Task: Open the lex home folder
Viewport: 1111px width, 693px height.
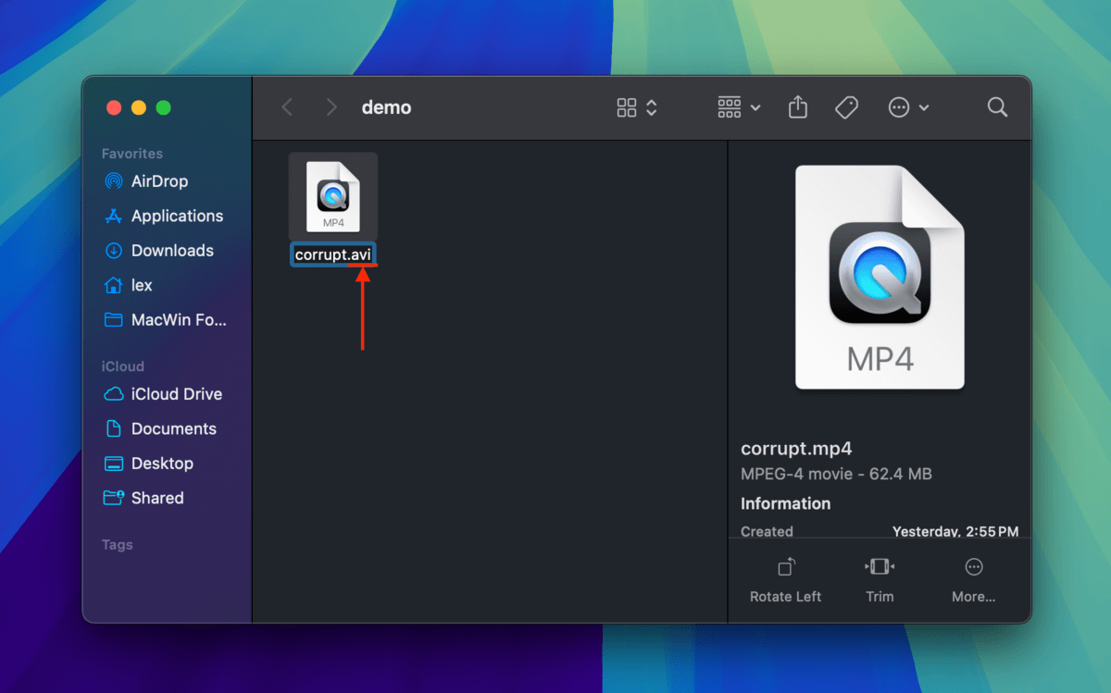Action: click(x=167, y=285)
